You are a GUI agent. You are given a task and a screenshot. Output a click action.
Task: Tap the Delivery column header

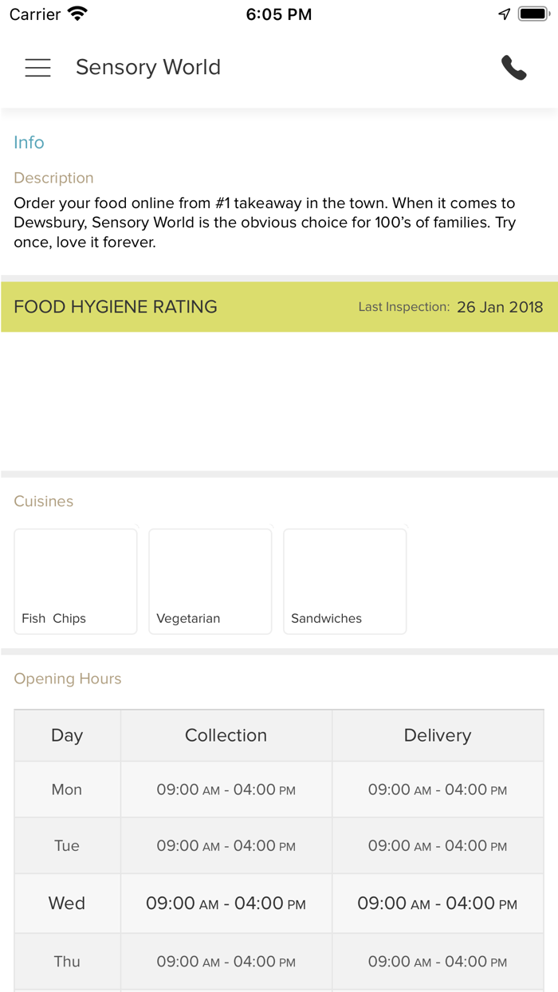438,735
